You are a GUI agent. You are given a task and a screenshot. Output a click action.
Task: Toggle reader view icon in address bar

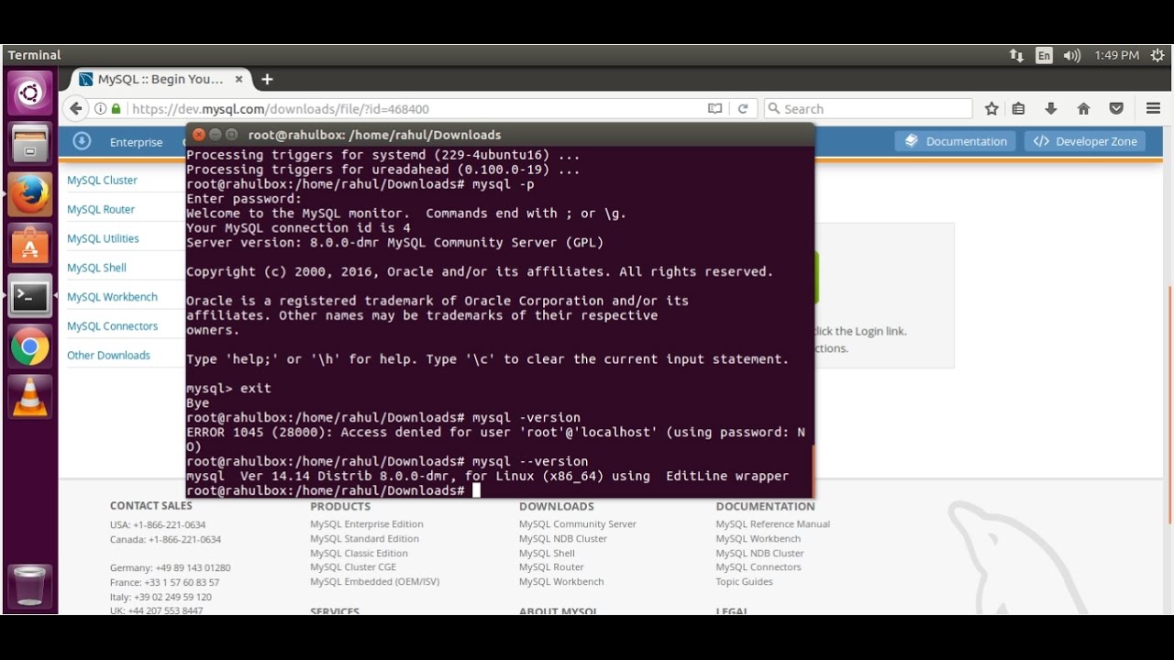pos(715,108)
